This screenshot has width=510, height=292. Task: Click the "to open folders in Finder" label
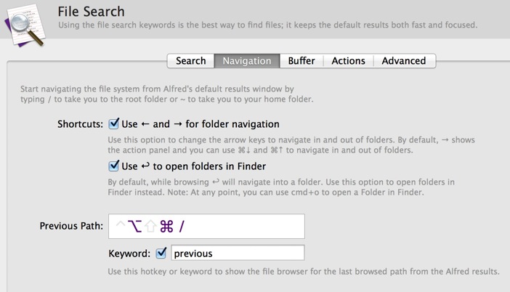(209, 166)
